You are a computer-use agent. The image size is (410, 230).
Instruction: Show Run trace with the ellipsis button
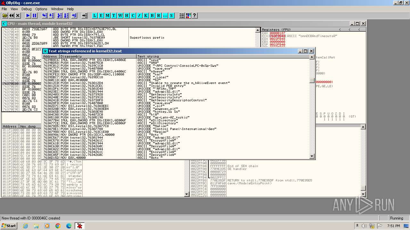coord(165,15)
